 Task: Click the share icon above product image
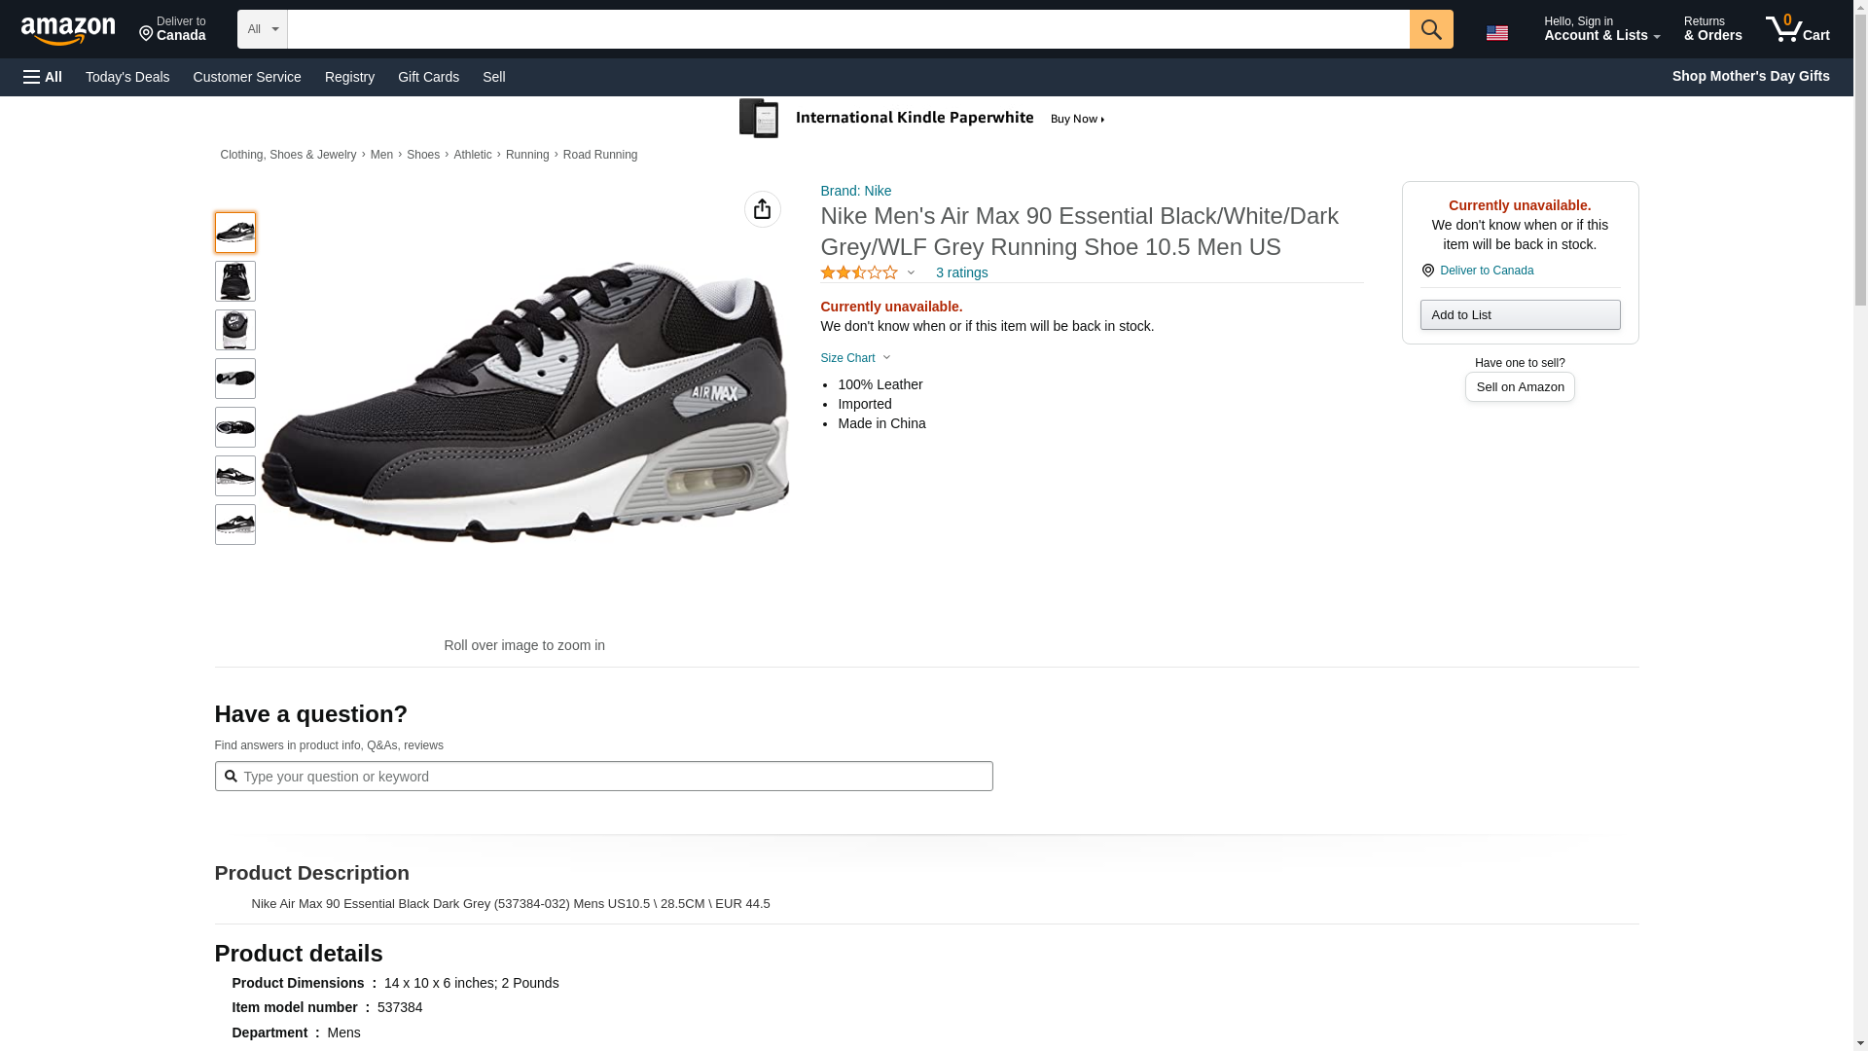[x=762, y=209]
